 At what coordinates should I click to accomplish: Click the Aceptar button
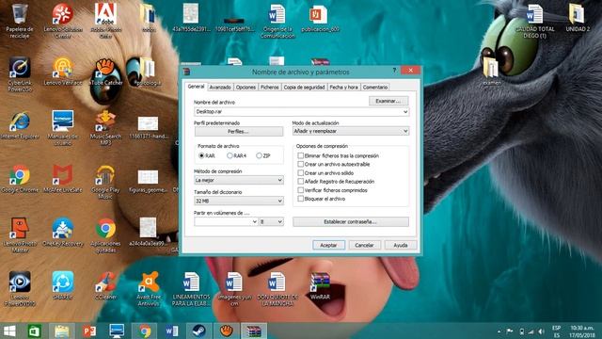(x=328, y=245)
